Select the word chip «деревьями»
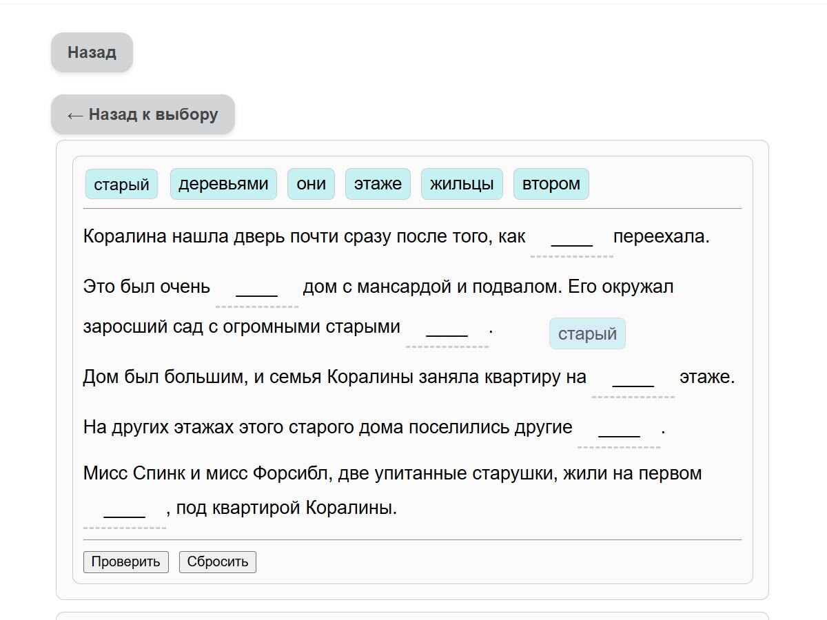Image resolution: width=827 pixels, height=620 pixels. point(223,183)
